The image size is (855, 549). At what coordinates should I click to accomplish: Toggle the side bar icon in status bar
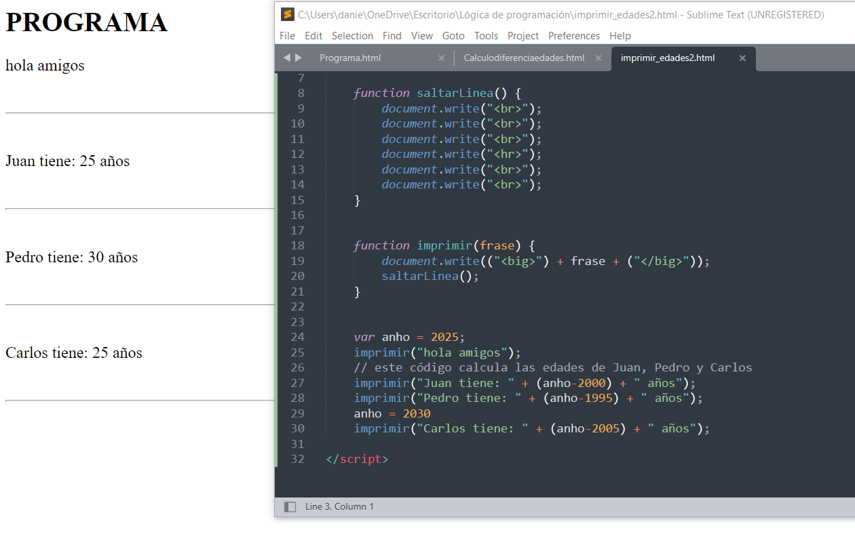[x=290, y=507]
